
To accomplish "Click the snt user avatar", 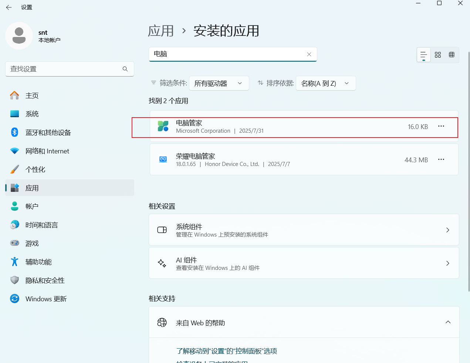I will (x=19, y=36).
